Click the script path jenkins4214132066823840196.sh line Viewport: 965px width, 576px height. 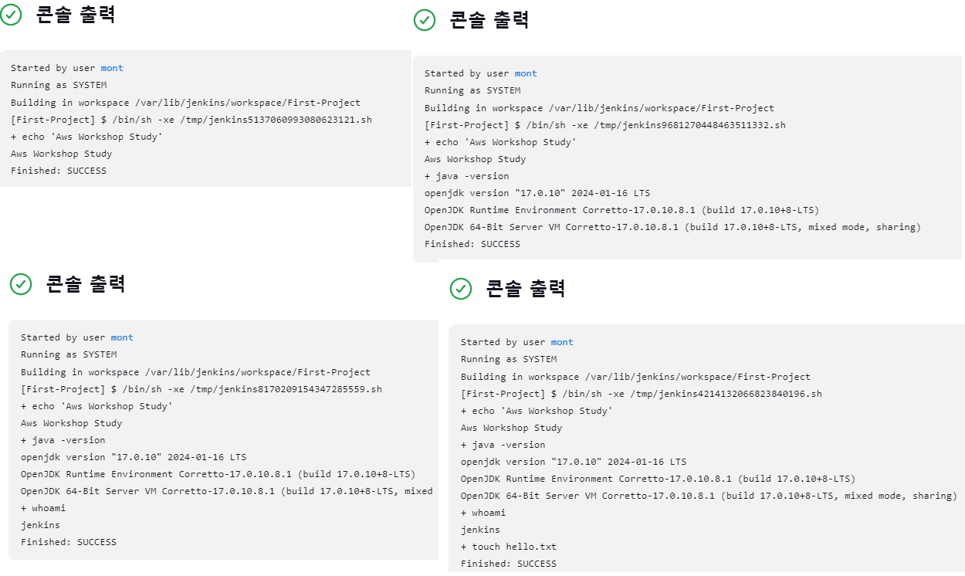[x=642, y=394]
